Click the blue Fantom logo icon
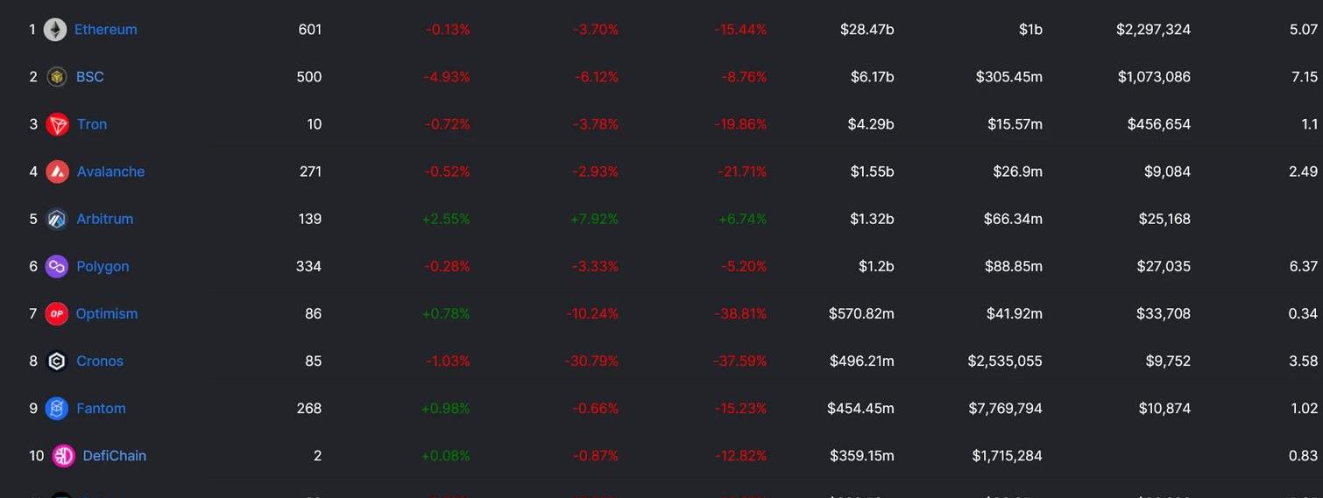 [x=57, y=408]
